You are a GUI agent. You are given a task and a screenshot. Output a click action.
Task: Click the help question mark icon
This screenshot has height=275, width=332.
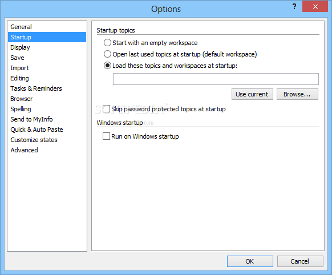click(294, 6)
